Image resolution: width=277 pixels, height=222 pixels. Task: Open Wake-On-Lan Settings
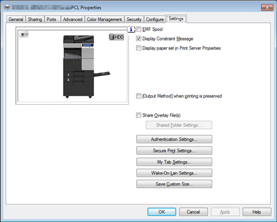[174, 173]
